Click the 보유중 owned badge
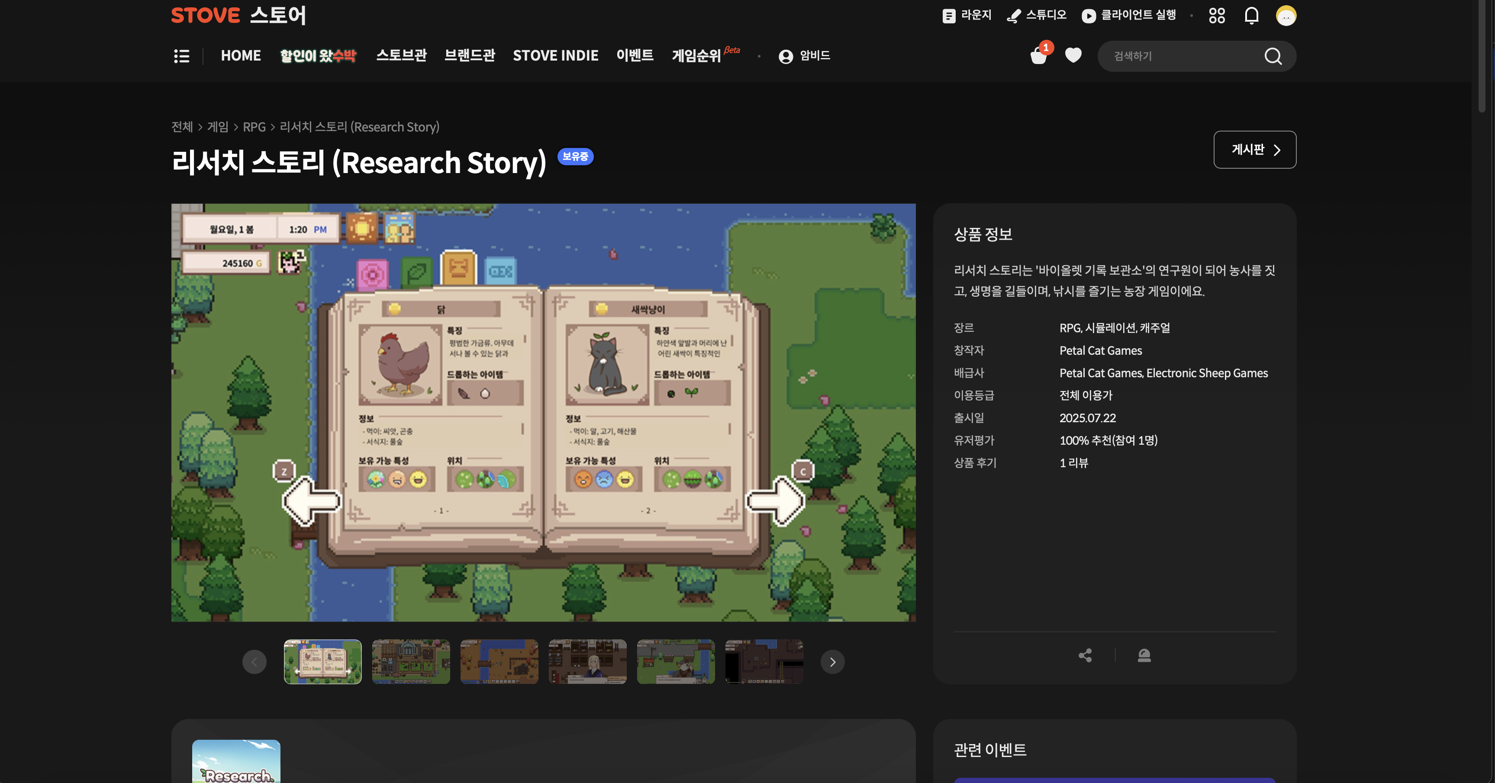Image resolution: width=1495 pixels, height=783 pixels. coord(575,157)
